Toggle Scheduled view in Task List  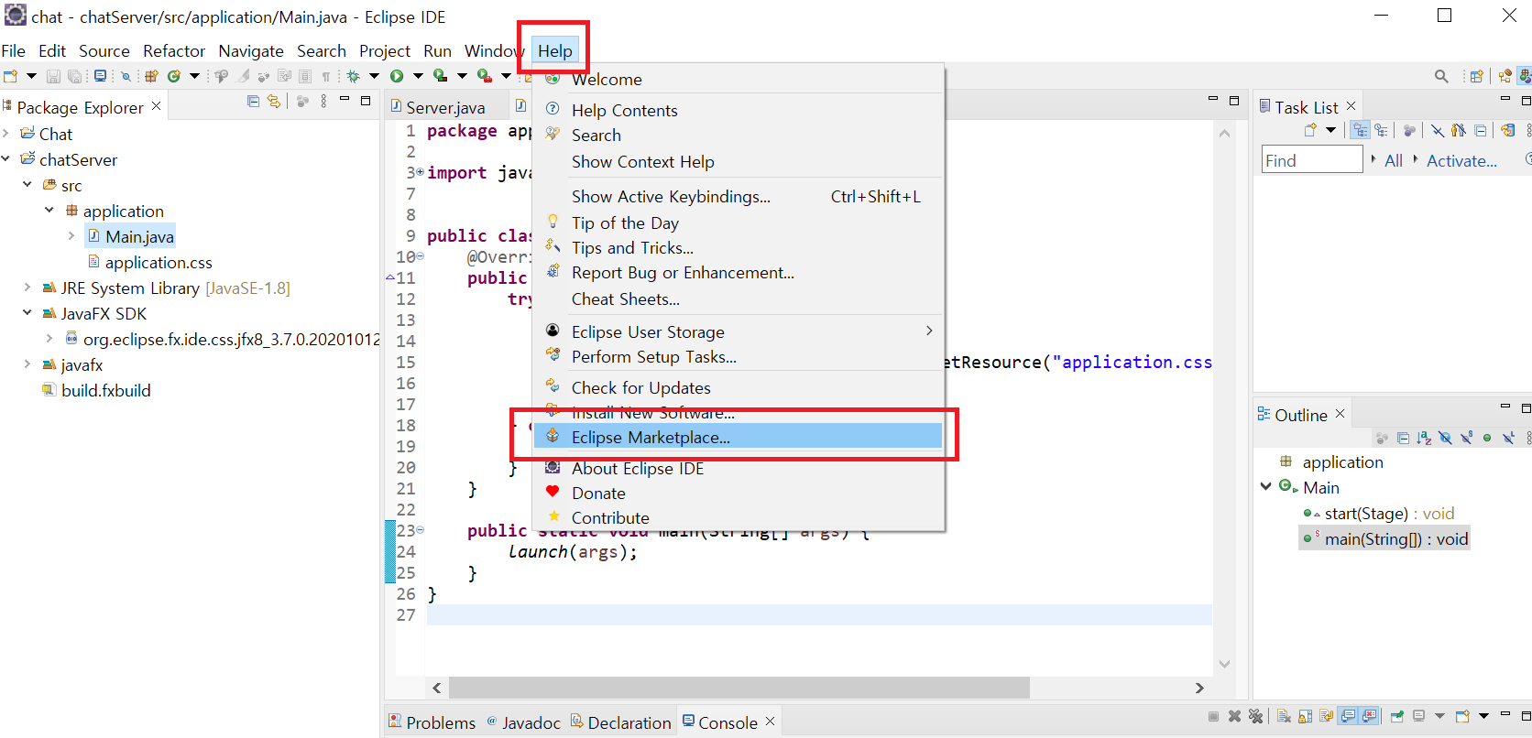pyautogui.click(x=1381, y=130)
